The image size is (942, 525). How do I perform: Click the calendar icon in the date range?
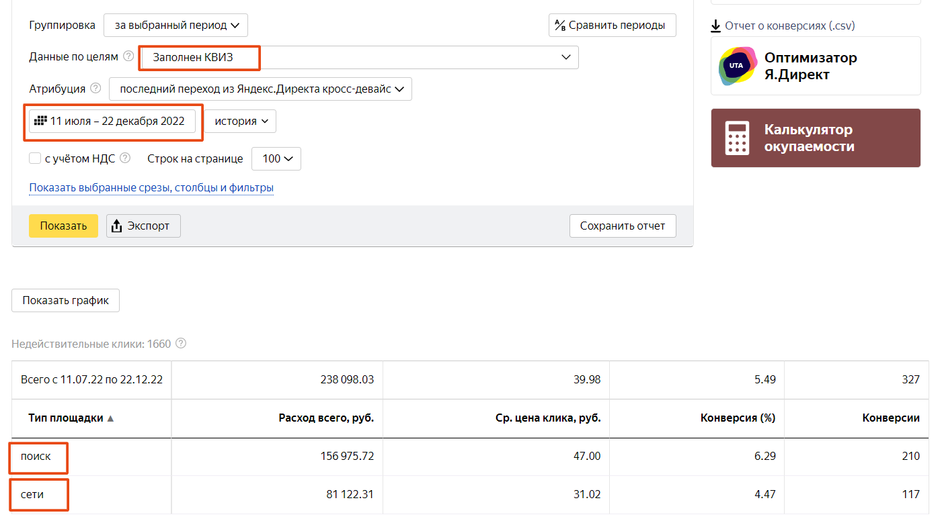[40, 121]
